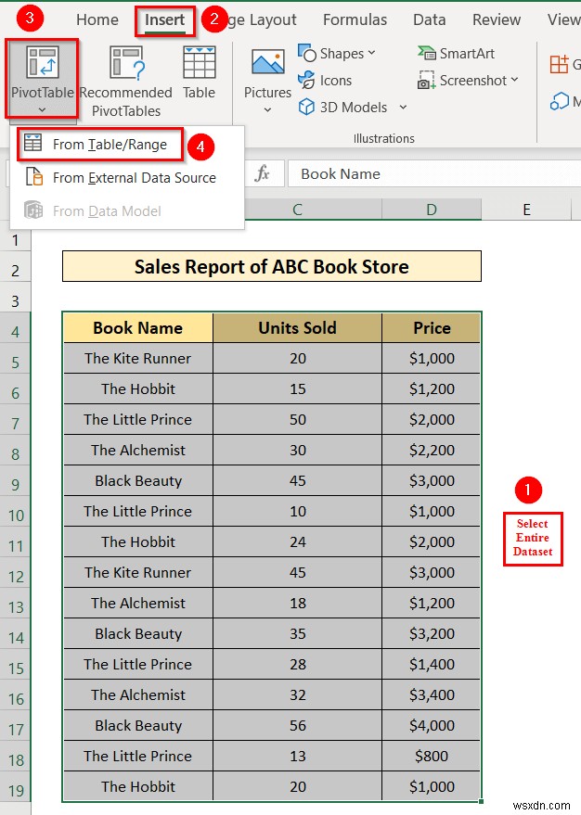Expand the Pictures dropdown arrow
This screenshot has height=815, width=581.
[x=267, y=109]
